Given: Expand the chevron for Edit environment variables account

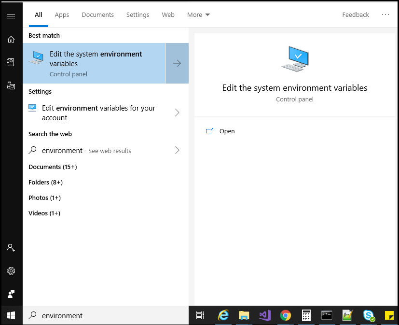Looking at the screenshot, I should pyautogui.click(x=177, y=113).
